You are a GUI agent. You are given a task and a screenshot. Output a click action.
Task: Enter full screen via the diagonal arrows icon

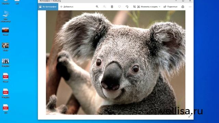[x=190, y=116]
